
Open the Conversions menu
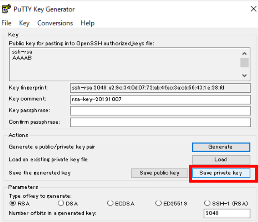point(55,23)
